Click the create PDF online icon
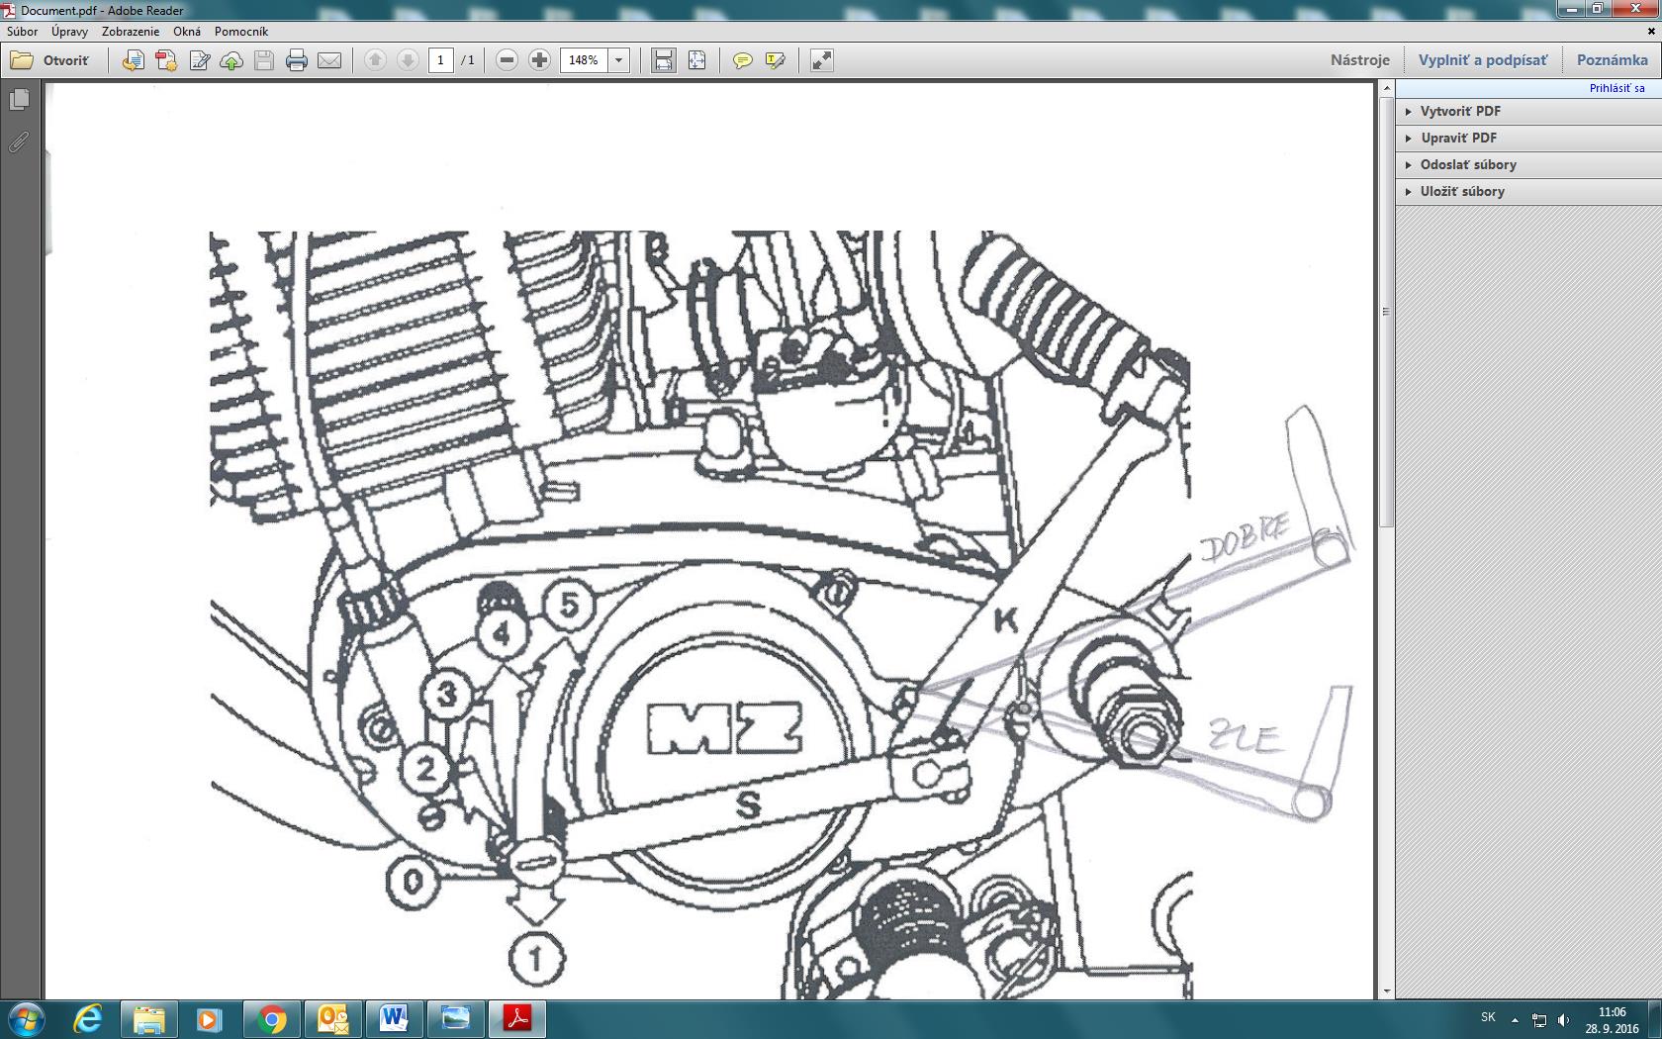Screen dimensions: 1662x1039 click(x=166, y=60)
